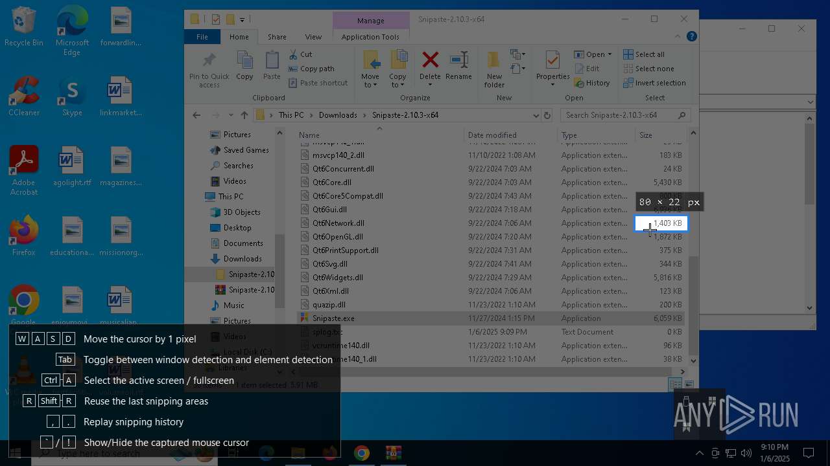Select the Adobe Acrobat desktop icon
This screenshot has width=830, height=466.
pos(23,170)
